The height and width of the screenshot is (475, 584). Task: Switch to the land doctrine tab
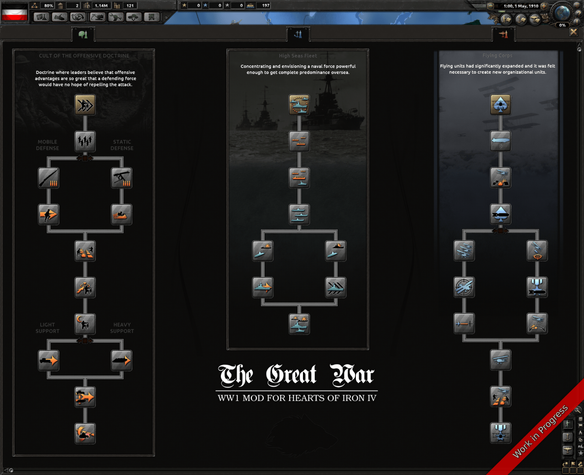83,34
